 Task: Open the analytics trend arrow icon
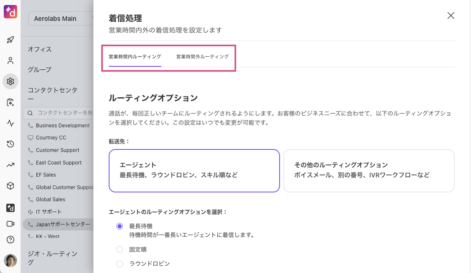click(10, 165)
